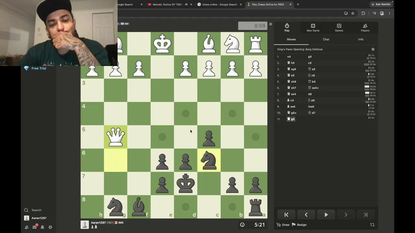Click Aarav1297 avatar below the board
Viewport: 415px width, 233px height.
click(85, 225)
